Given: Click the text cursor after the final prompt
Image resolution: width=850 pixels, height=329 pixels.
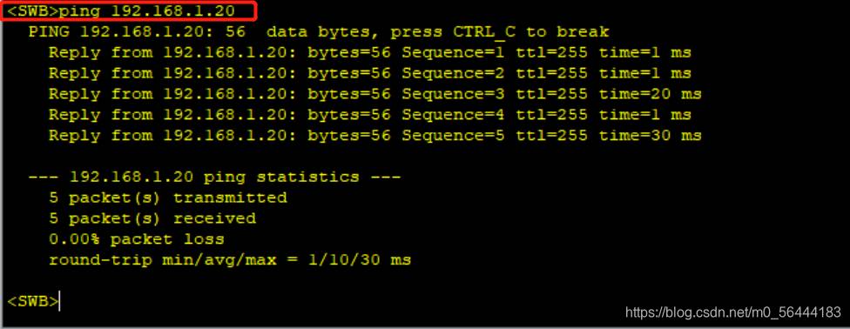Looking at the screenshot, I should [x=59, y=301].
